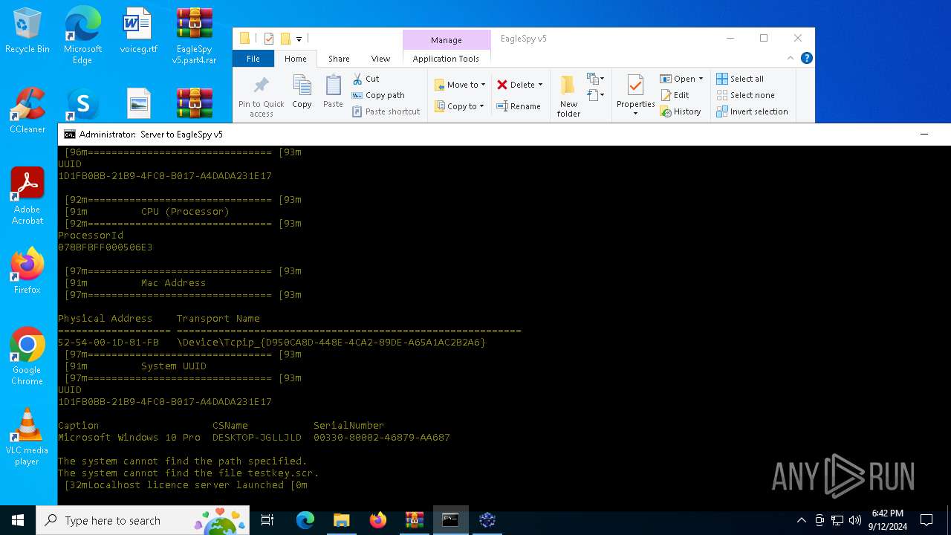This screenshot has height=535, width=951.
Task: Open Adobe Acrobat desktop shortcut
Action: pyautogui.click(x=27, y=196)
